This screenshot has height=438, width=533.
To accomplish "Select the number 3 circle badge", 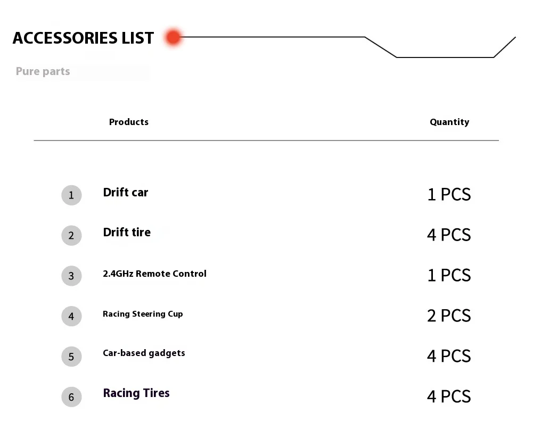I will pos(71,276).
